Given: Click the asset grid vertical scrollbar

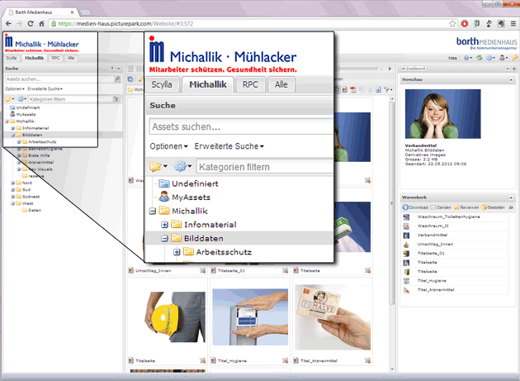Looking at the screenshot, I should coord(392,203).
